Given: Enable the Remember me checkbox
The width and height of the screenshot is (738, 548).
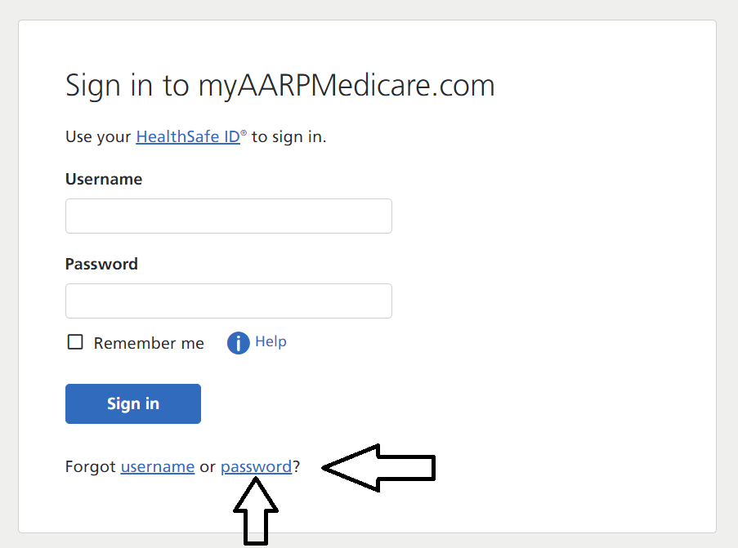Looking at the screenshot, I should [75, 342].
